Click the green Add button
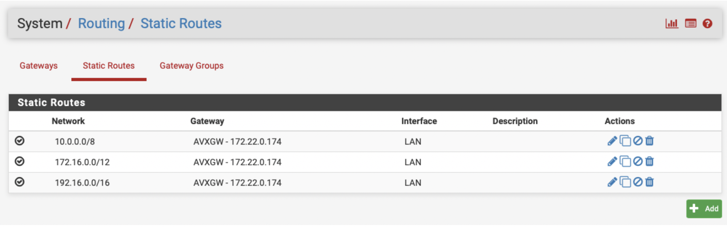This screenshot has height=227, width=727. (704, 209)
